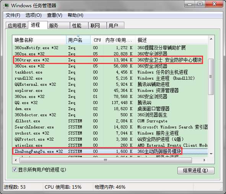Click the vertical scrollbar thumb

[x=211, y=77]
